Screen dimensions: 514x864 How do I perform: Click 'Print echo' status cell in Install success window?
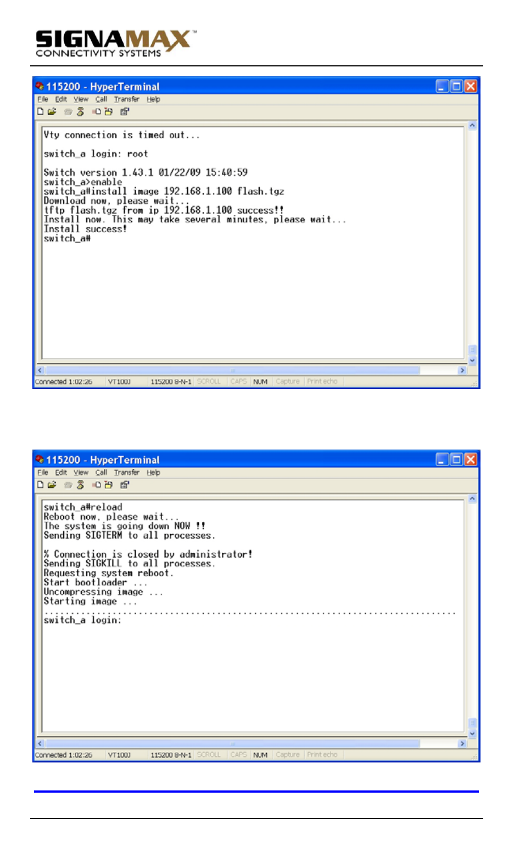coord(322,382)
